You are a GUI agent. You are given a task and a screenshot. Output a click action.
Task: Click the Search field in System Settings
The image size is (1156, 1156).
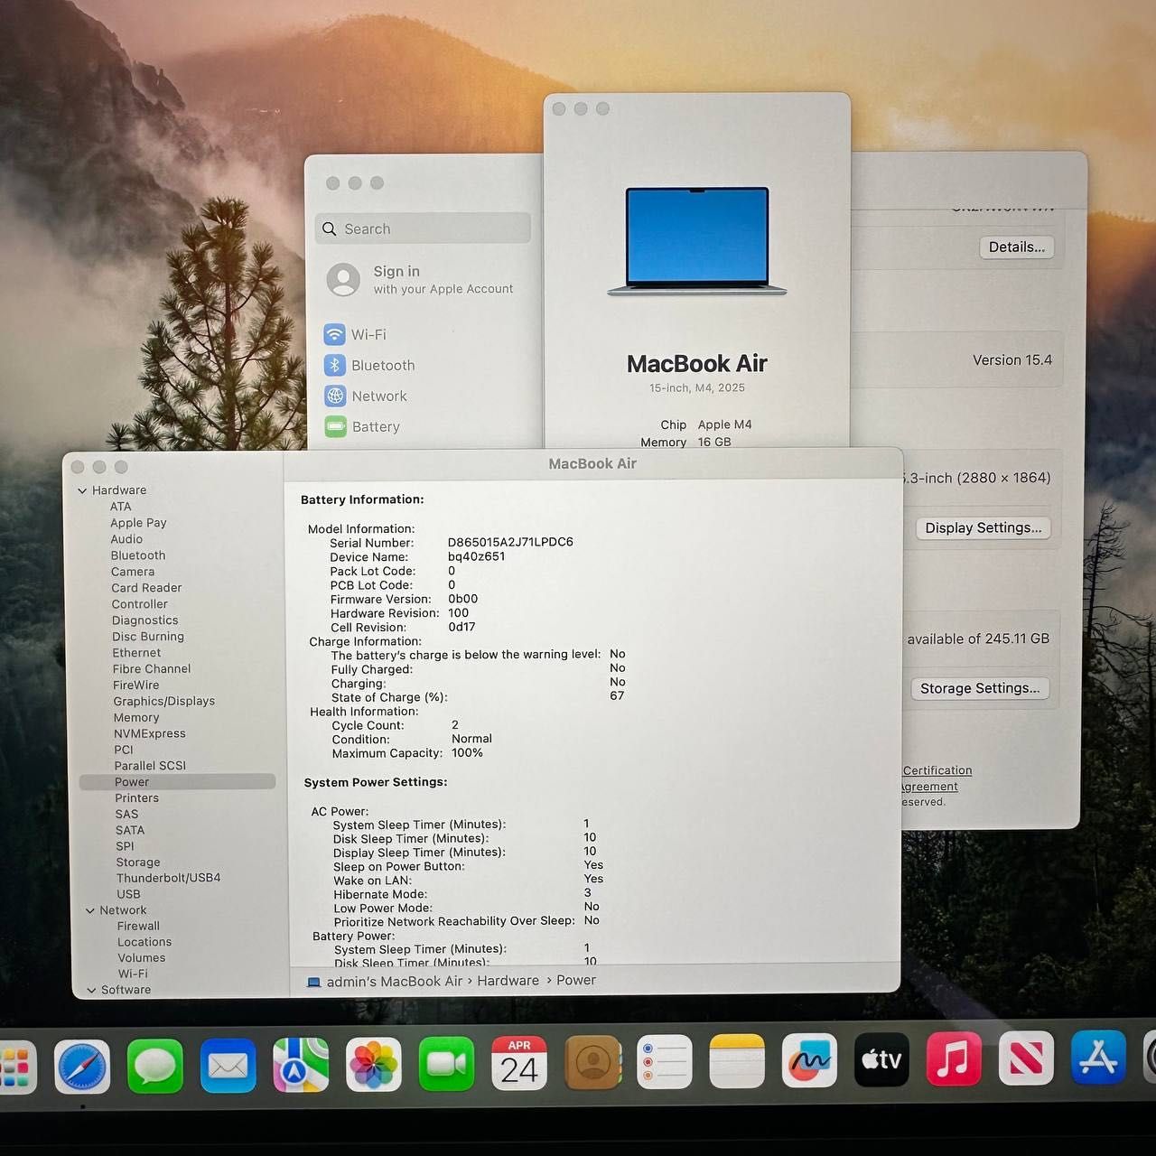[423, 228]
